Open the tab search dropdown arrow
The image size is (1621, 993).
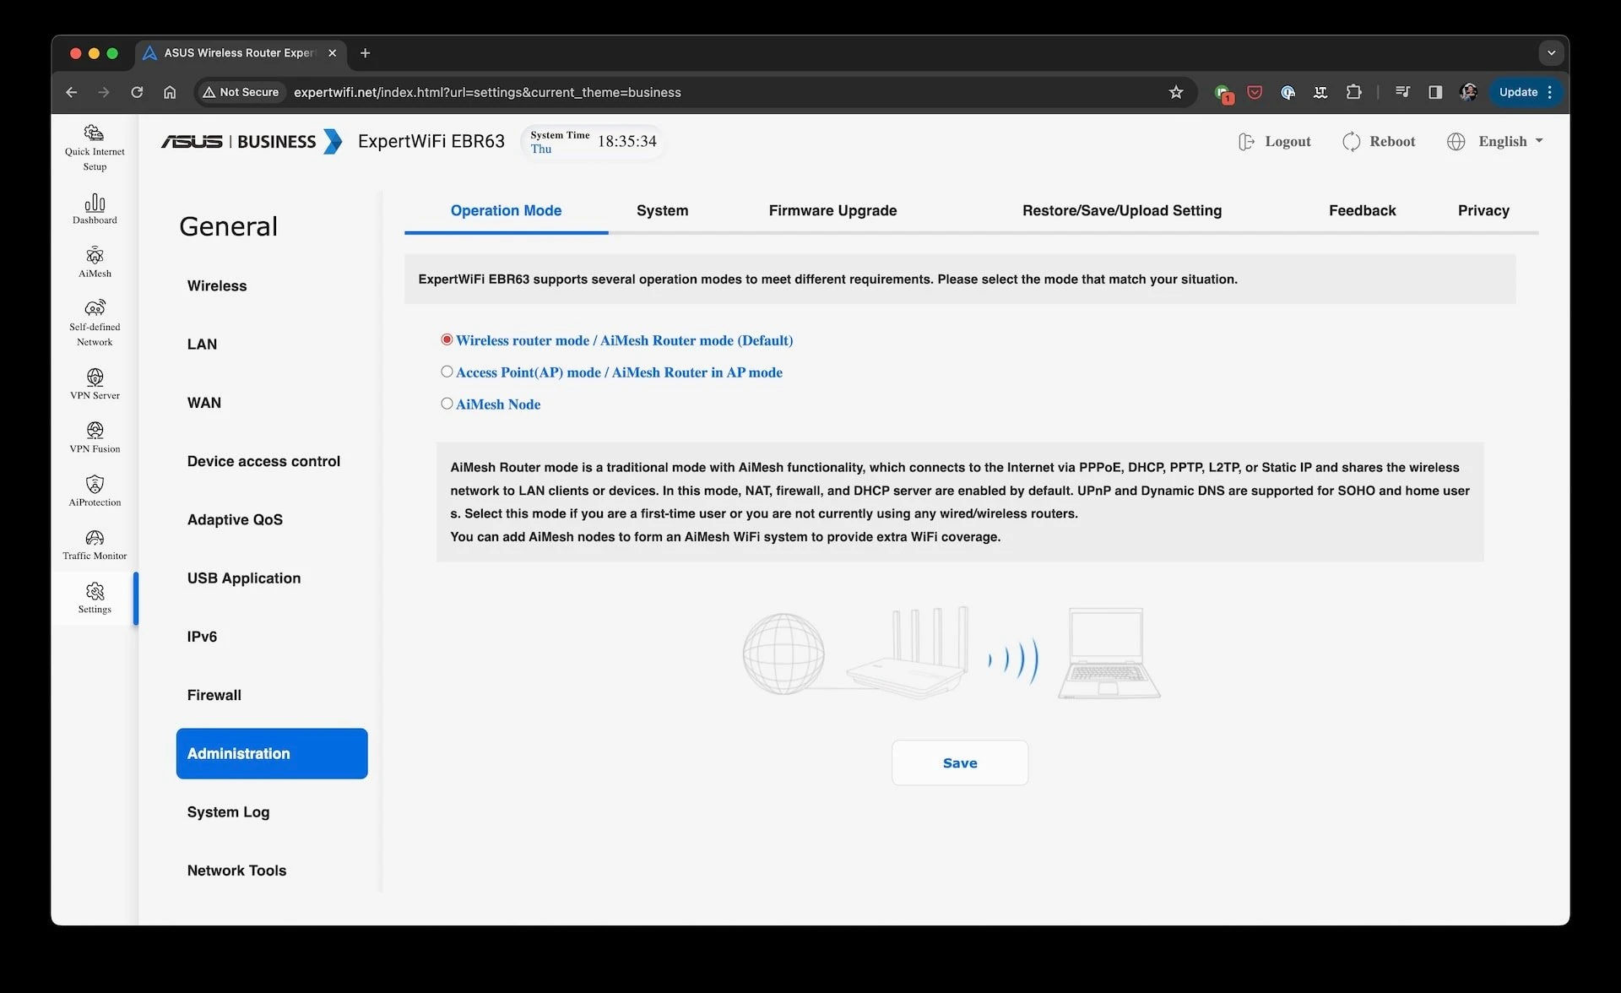(1551, 52)
